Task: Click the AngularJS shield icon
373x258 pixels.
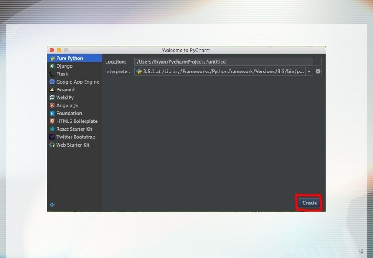Action: [52, 105]
